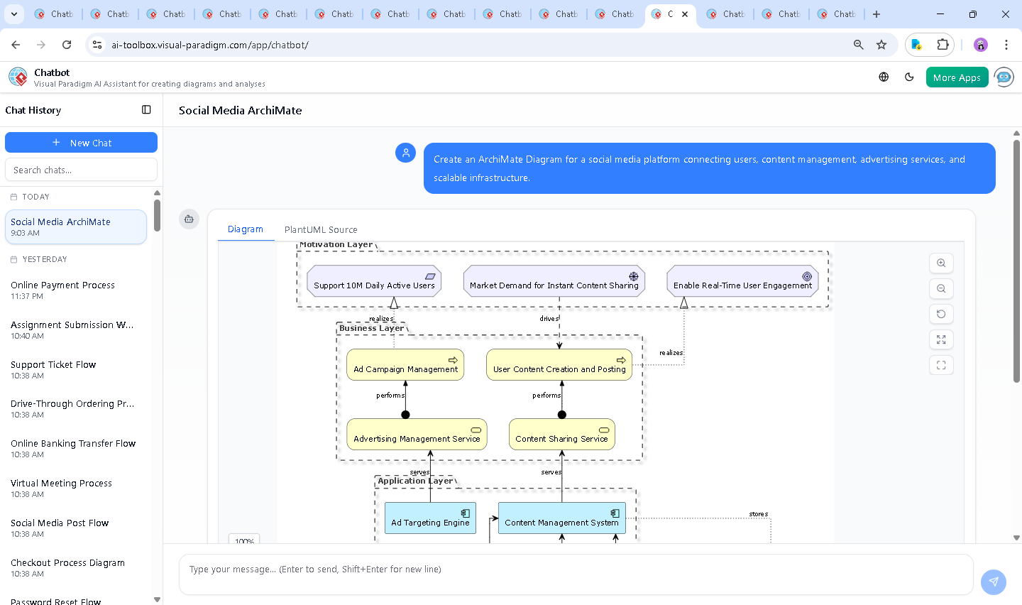Toggle the Chat History panel collapse

point(146,110)
